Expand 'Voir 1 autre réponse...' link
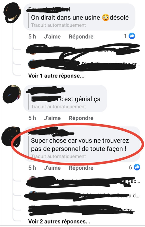Screen dimensions: 145x227 pyautogui.click(x=56, y=76)
